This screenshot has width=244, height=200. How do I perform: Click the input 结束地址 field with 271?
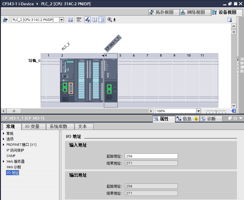tap(151, 163)
